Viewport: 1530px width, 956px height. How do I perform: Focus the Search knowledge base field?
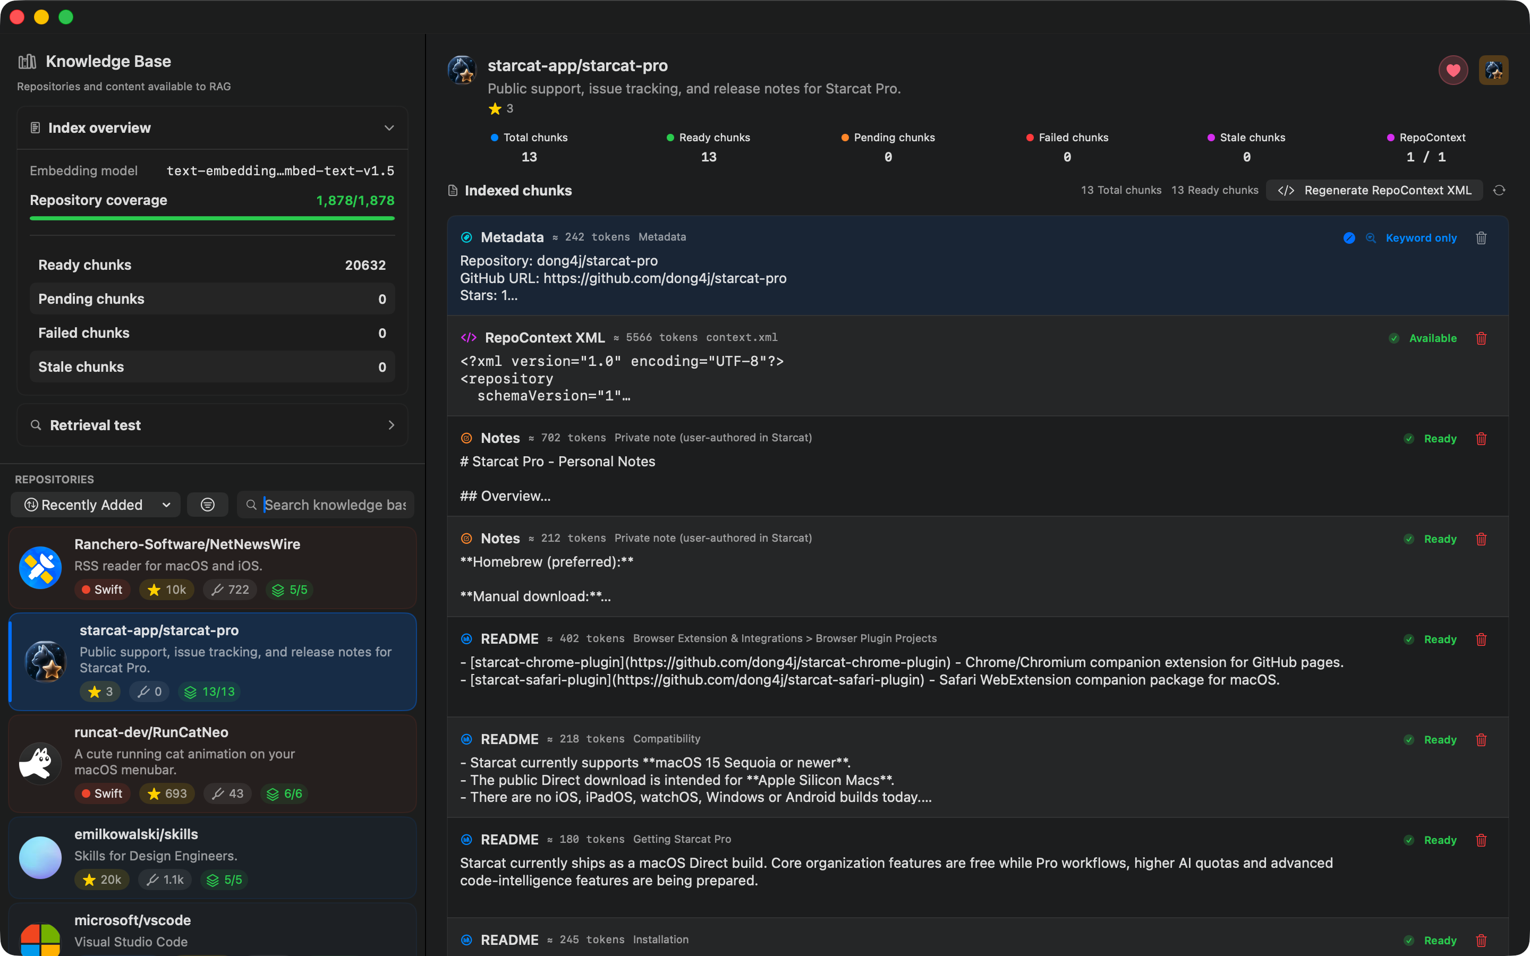[326, 505]
